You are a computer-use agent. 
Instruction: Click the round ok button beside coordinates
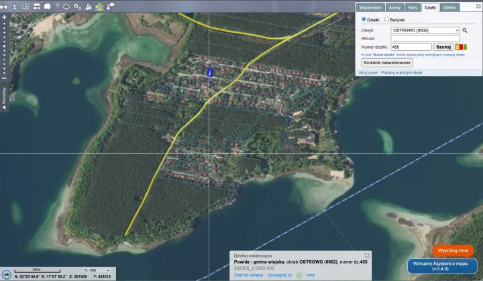pos(6,274)
